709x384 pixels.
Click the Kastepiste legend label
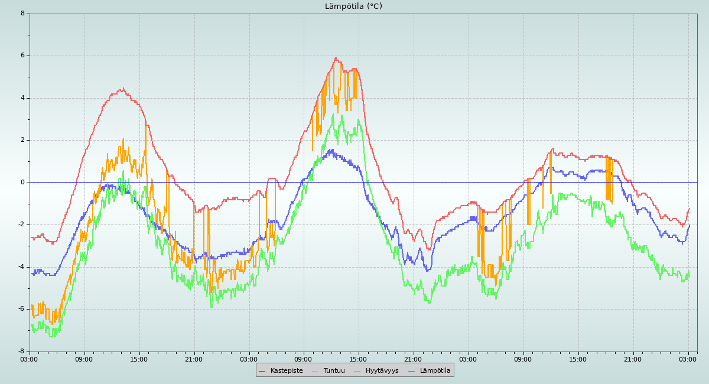point(287,370)
